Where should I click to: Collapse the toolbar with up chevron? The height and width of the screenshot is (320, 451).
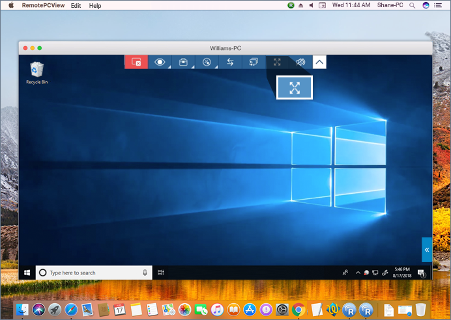[x=319, y=62]
